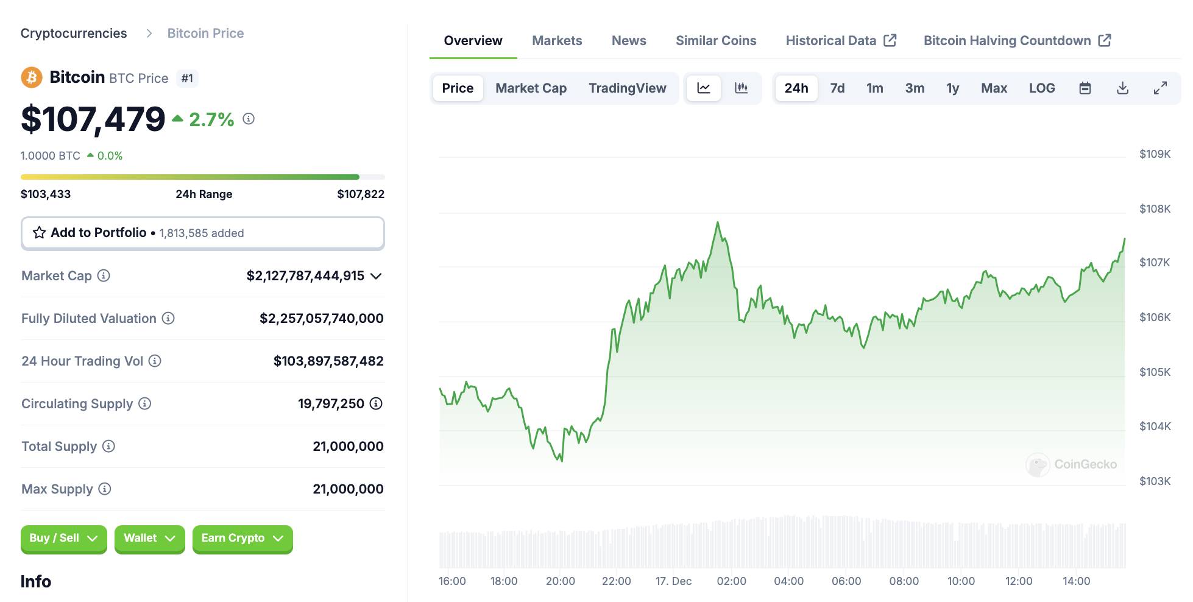Set chart range to 1m
This screenshot has width=1193, height=602.
(x=875, y=88)
